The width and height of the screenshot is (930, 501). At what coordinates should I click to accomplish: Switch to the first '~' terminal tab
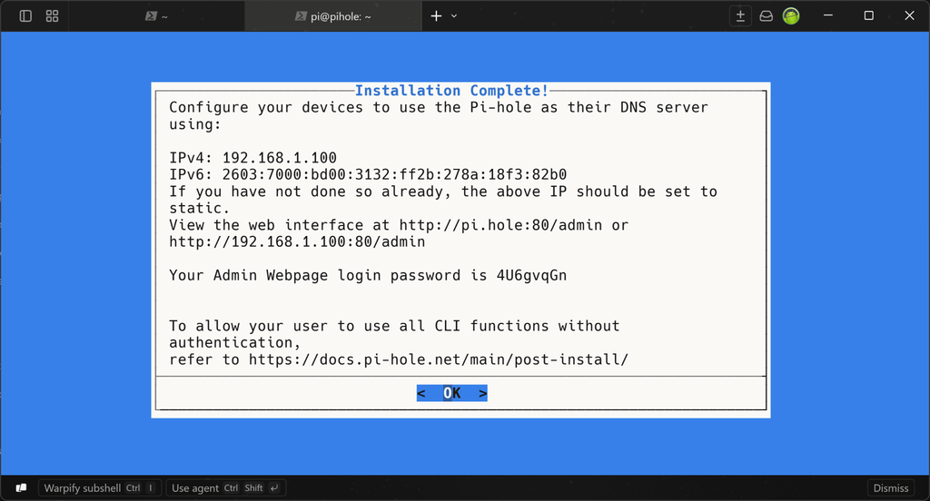click(x=156, y=16)
